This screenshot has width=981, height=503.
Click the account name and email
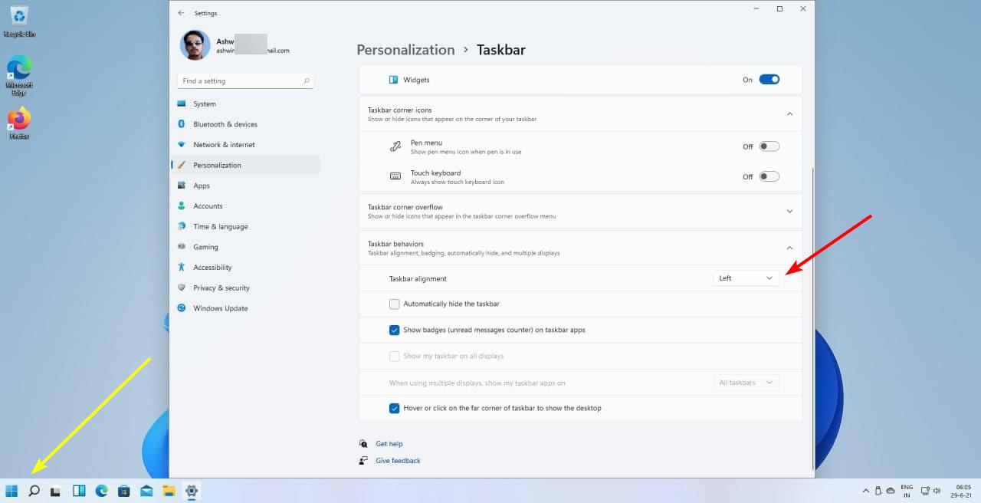pyautogui.click(x=253, y=45)
